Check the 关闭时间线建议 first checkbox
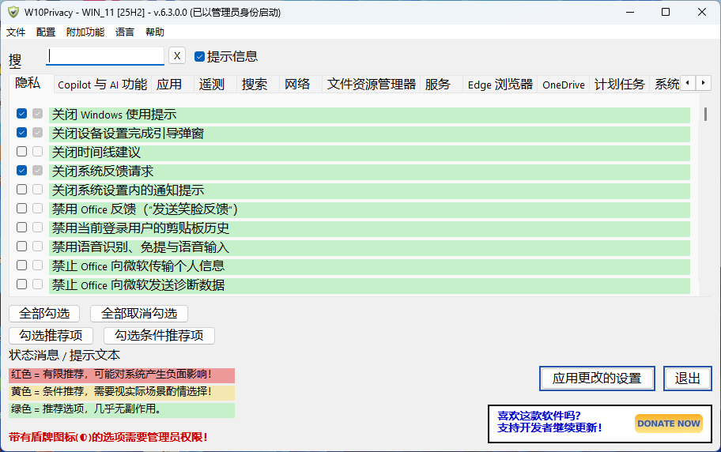Viewport: 721px width, 452px height. pos(21,151)
